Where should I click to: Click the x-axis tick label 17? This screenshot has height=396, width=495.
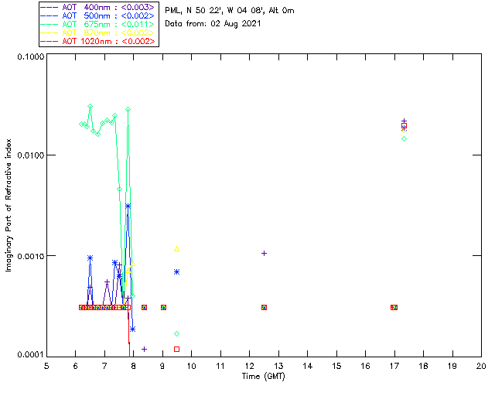pos(394,366)
